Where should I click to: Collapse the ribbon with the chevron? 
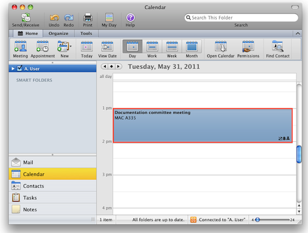pos(298,33)
